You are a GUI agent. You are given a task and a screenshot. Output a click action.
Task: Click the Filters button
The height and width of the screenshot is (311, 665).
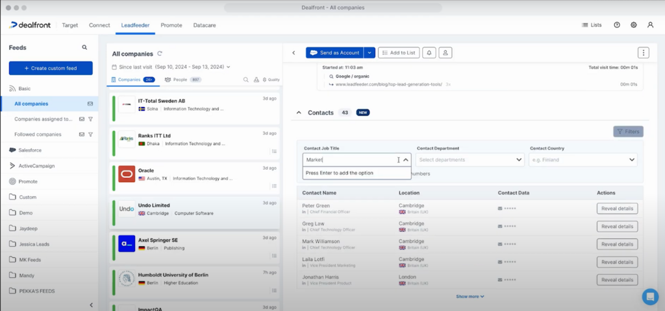pyautogui.click(x=628, y=132)
